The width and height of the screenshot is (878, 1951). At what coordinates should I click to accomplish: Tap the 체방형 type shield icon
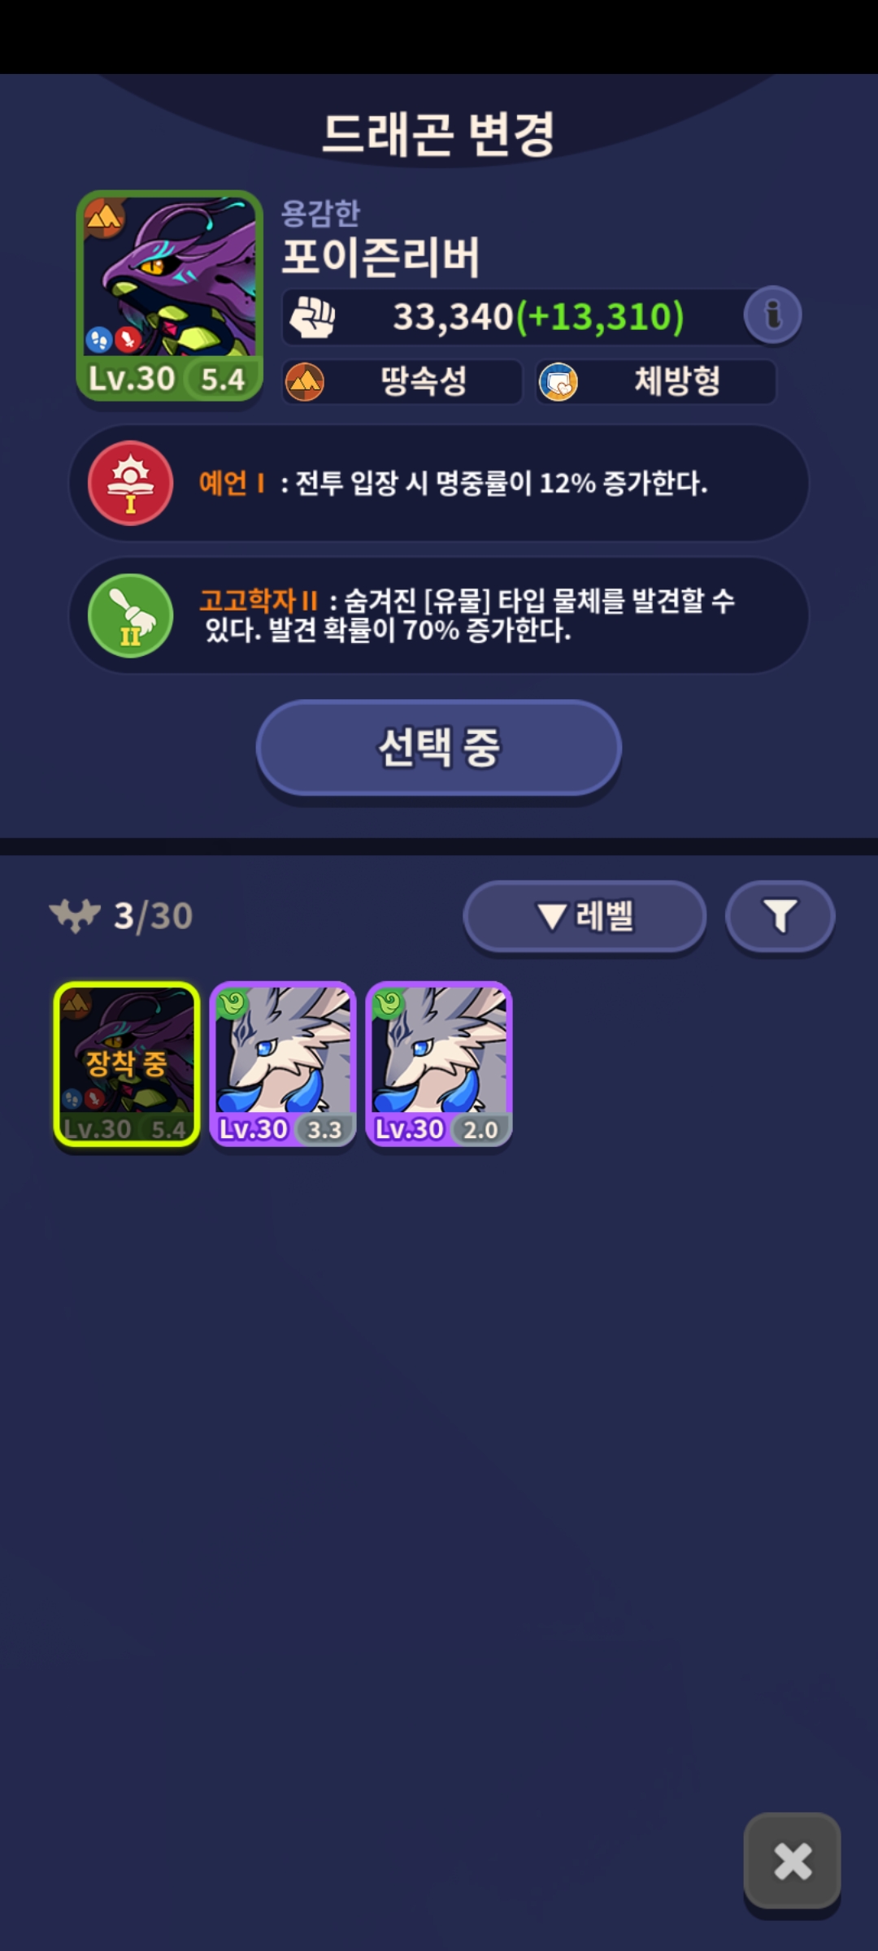click(x=559, y=381)
